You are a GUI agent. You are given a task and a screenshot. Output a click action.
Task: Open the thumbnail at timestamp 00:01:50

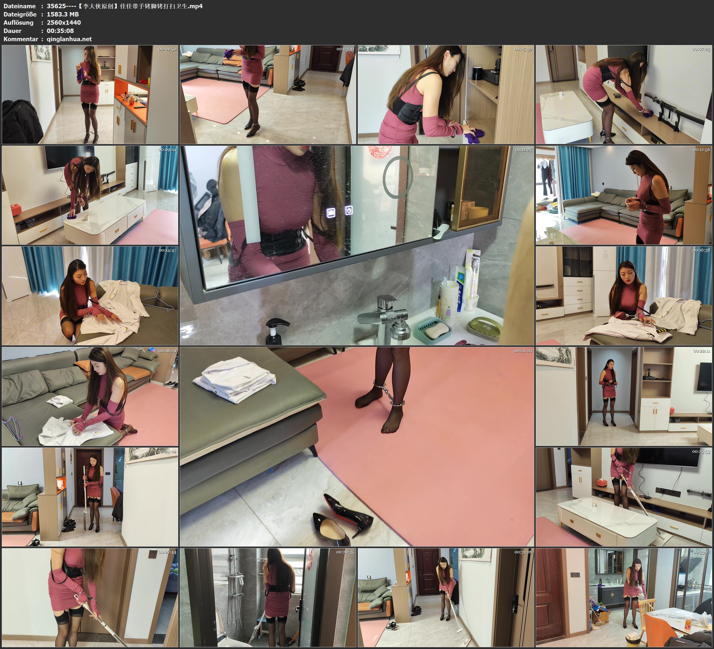90,95
